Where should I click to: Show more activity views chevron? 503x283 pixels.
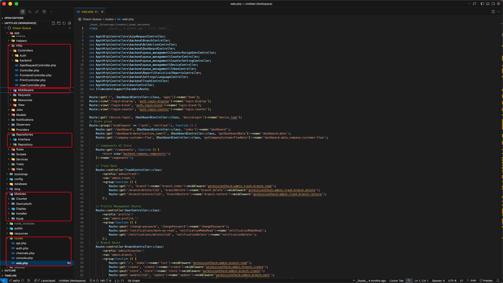pyautogui.click(x=52, y=12)
